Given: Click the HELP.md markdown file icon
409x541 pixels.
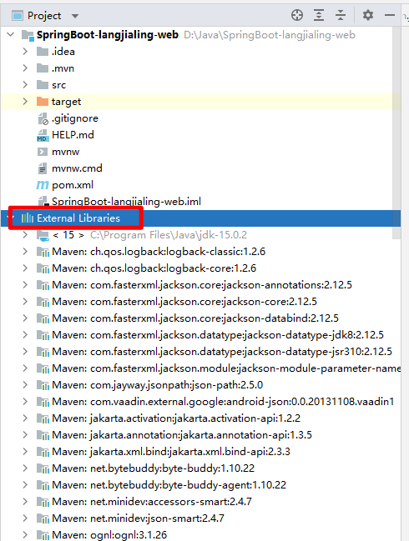Looking at the screenshot, I should [42, 135].
